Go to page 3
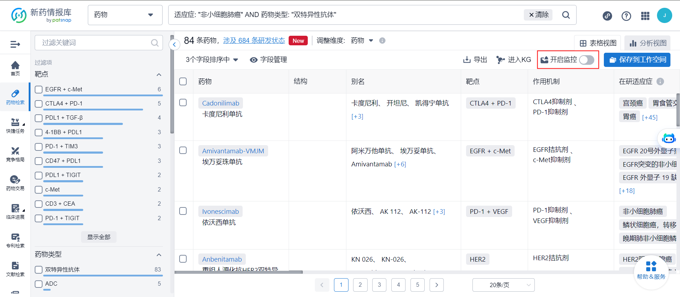 (379, 285)
